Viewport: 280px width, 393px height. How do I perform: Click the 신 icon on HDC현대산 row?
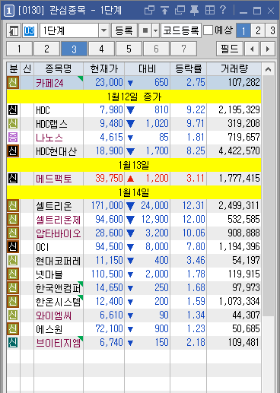coord(13,151)
